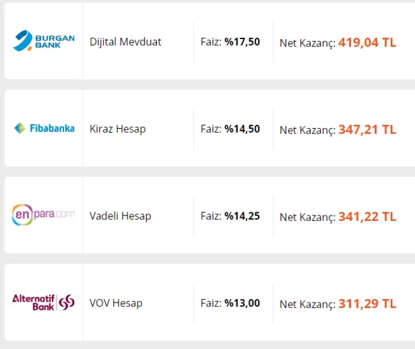
Task: Click the 311,29 TL net earnings amount
Action: pyautogui.click(x=367, y=304)
